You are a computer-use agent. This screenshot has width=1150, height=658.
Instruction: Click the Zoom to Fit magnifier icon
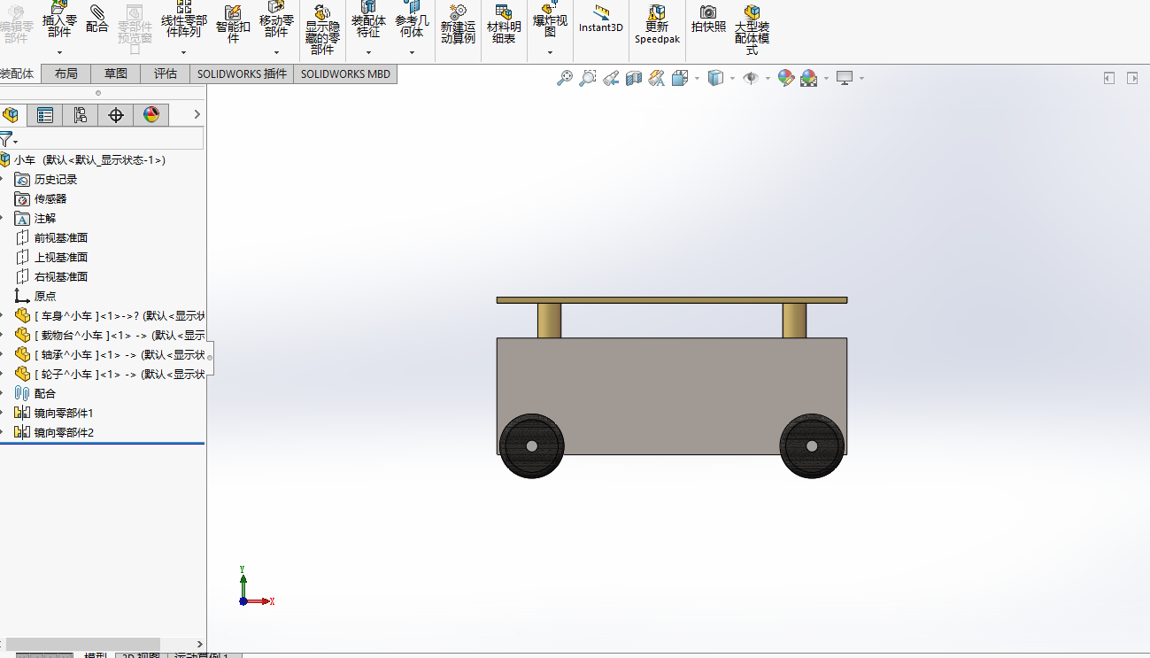coord(564,79)
